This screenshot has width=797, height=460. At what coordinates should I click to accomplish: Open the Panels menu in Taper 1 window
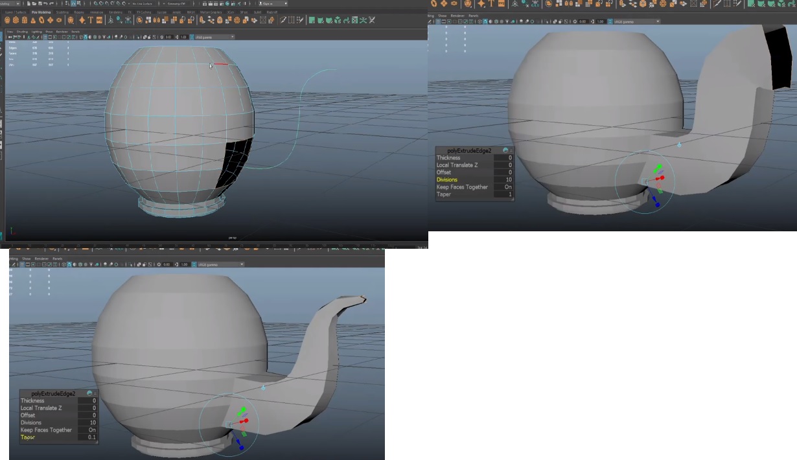point(473,16)
